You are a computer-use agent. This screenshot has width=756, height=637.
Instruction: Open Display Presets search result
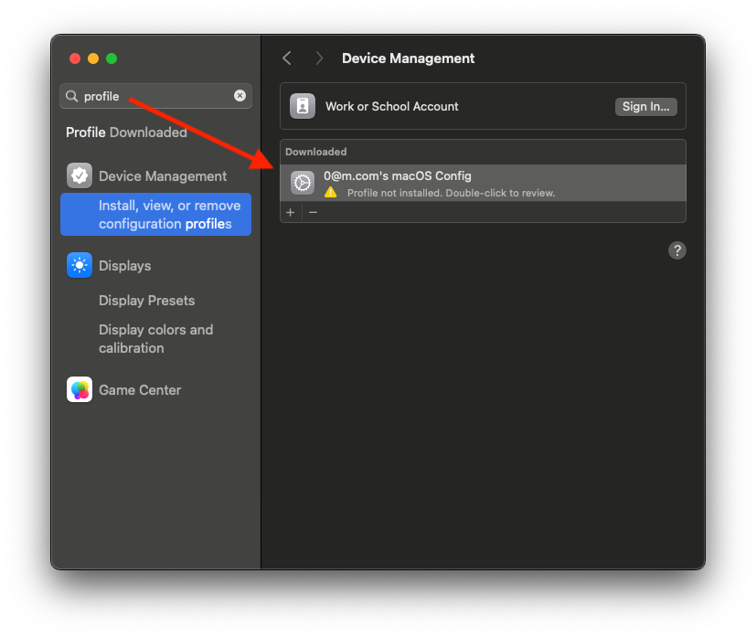point(146,301)
